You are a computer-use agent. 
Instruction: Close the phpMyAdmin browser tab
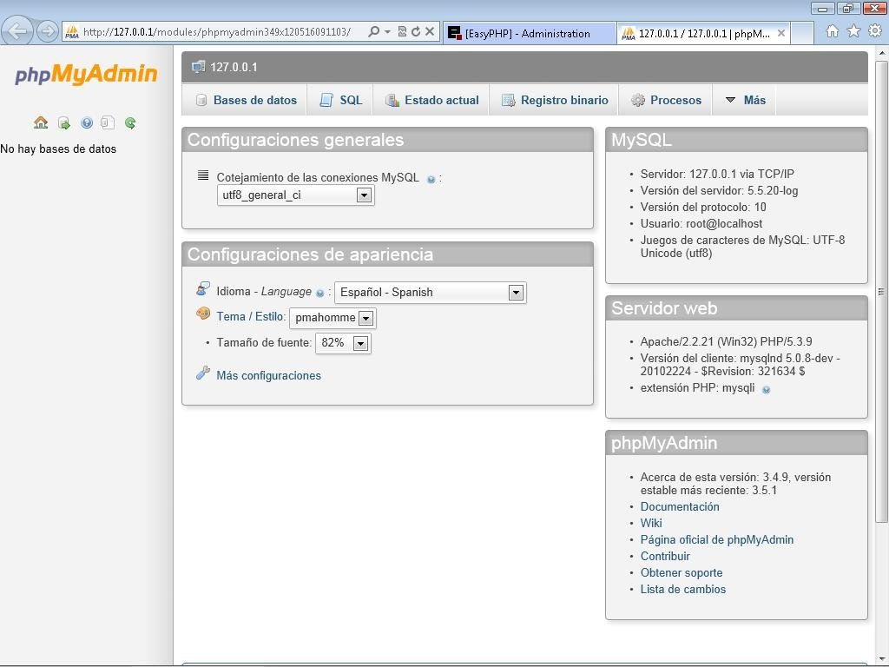pos(780,33)
